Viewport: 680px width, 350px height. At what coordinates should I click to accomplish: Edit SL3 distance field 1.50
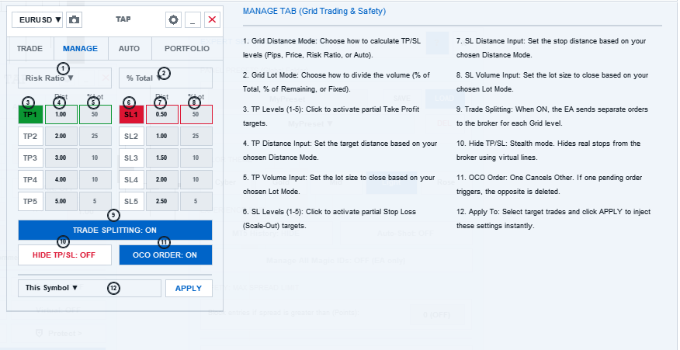pos(162,158)
